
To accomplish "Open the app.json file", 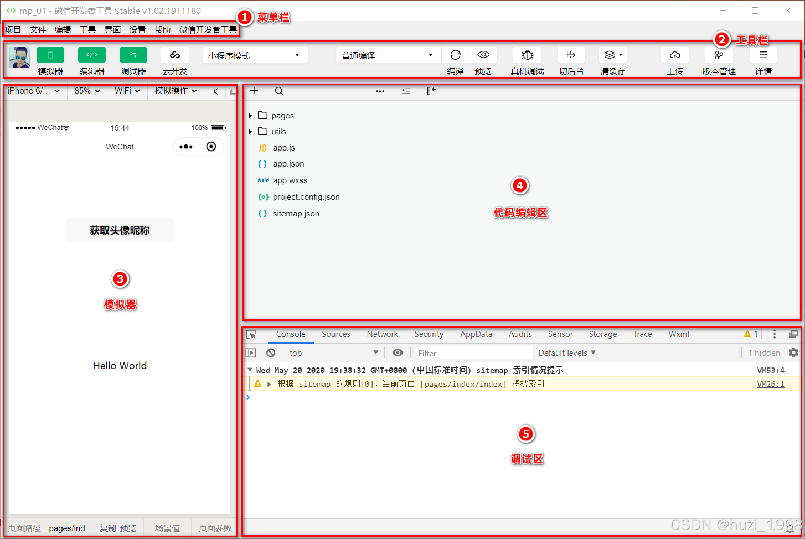I will click(x=288, y=164).
